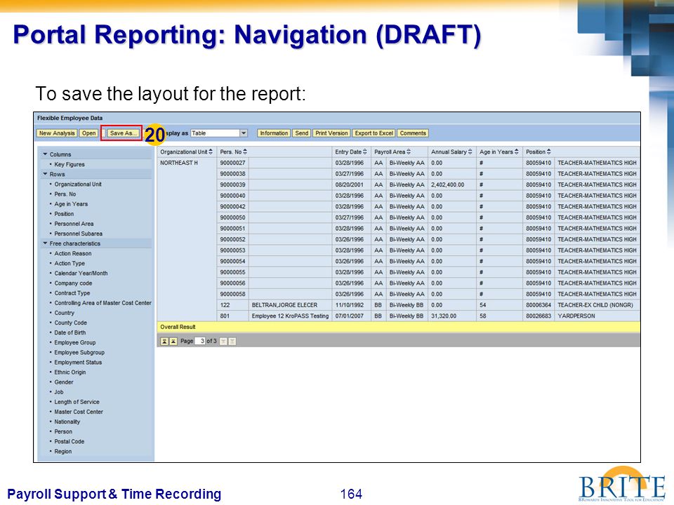Choose Calendar Year/Month characteristic

tap(81, 273)
